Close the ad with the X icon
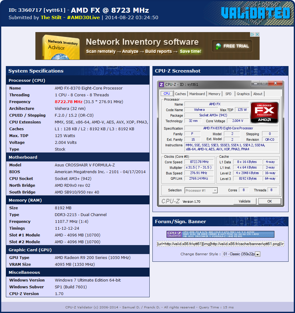295x313 pixels. point(257,34)
